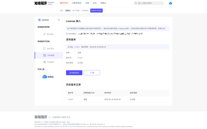The height and width of the screenshot is (129, 207).
Task: Click the 知晓程序 minapp.com logo
Action: (44, 3)
